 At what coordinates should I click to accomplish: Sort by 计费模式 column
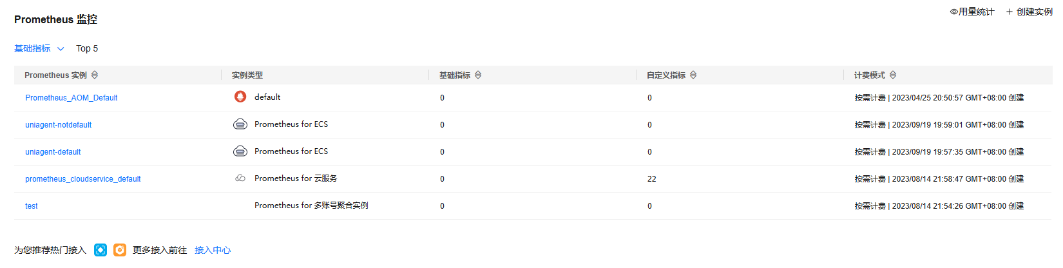coord(893,75)
